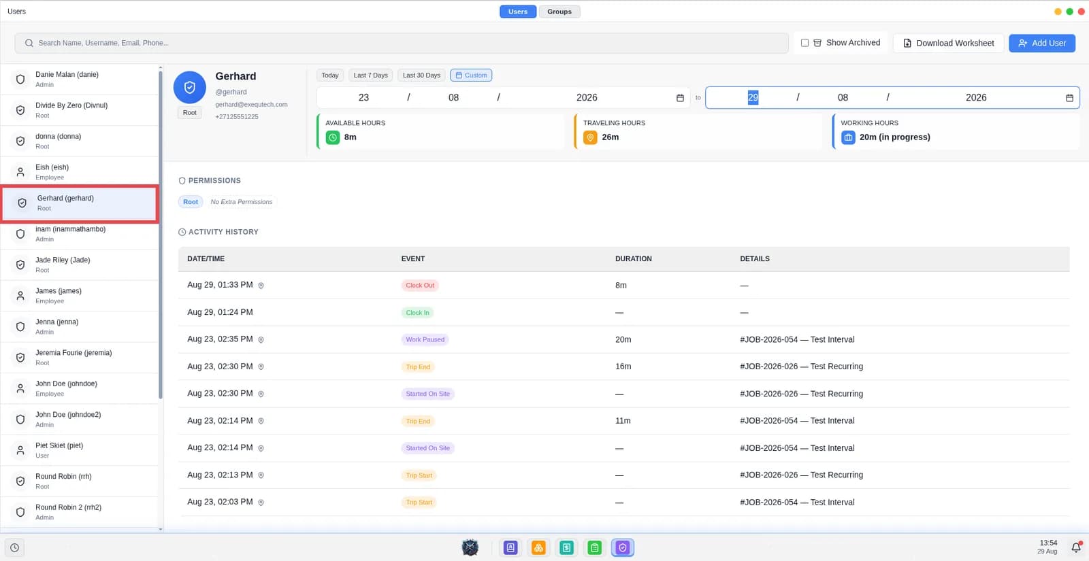Viewport: 1089px width, 561px height.
Task: Click the Download Worksheet button
Action: click(948, 43)
